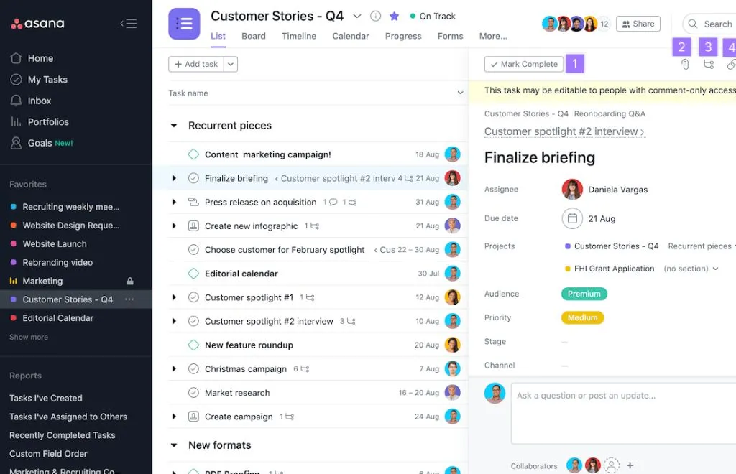Image resolution: width=736 pixels, height=474 pixels.
Task: Click the subtask icon in task pane toolbar
Action: [709, 64]
